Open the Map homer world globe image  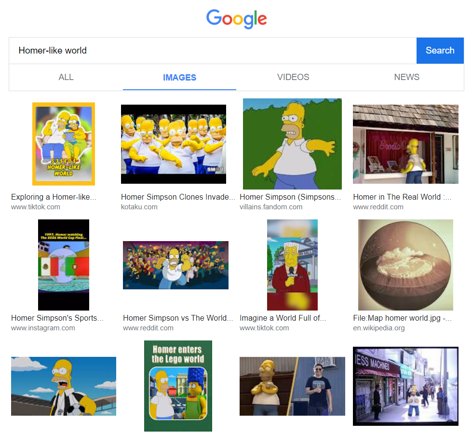tap(405, 265)
